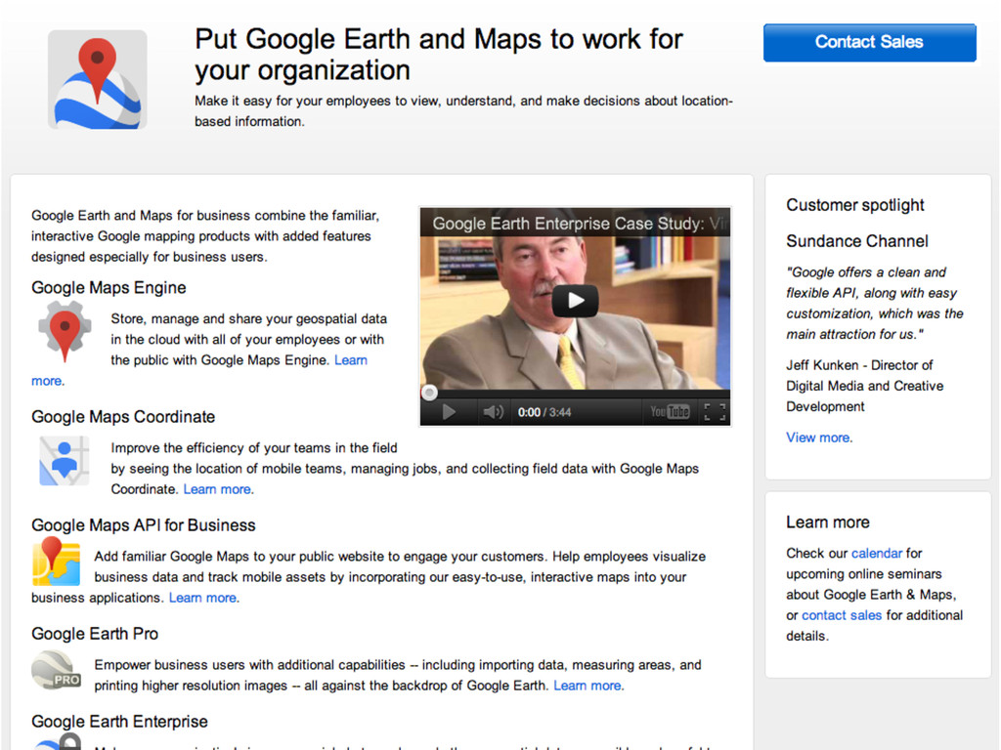The width and height of the screenshot is (1001, 750).
Task: Play the video using the center play button
Action: pos(575,301)
